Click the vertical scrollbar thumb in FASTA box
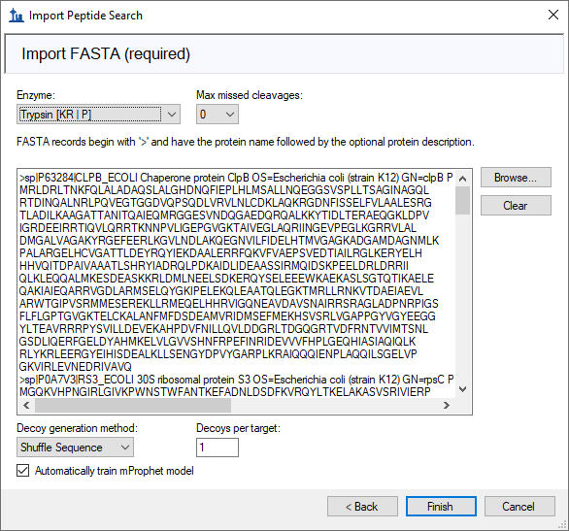This screenshot has height=531, width=569. pyautogui.click(x=462, y=200)
